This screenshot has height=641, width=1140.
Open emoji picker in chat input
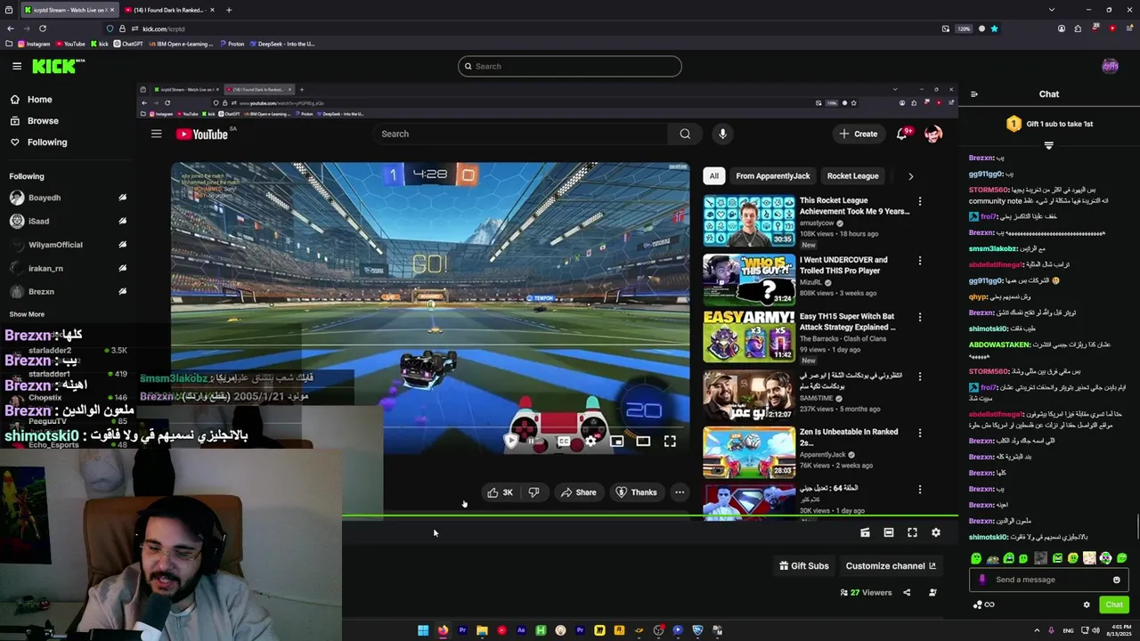(x=1116, y=580)
